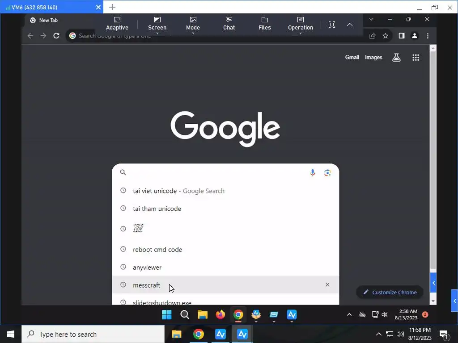Open Chrome tab search chevron
Image resolution: width=458 pixels, height=343 pixels.
(371, 19)
